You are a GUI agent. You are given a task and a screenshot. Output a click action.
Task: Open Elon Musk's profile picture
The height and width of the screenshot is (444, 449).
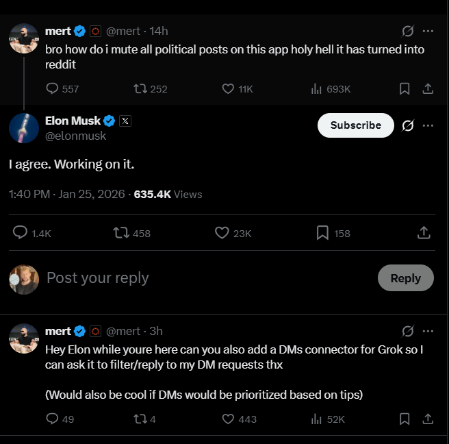(x=23, y=127)
